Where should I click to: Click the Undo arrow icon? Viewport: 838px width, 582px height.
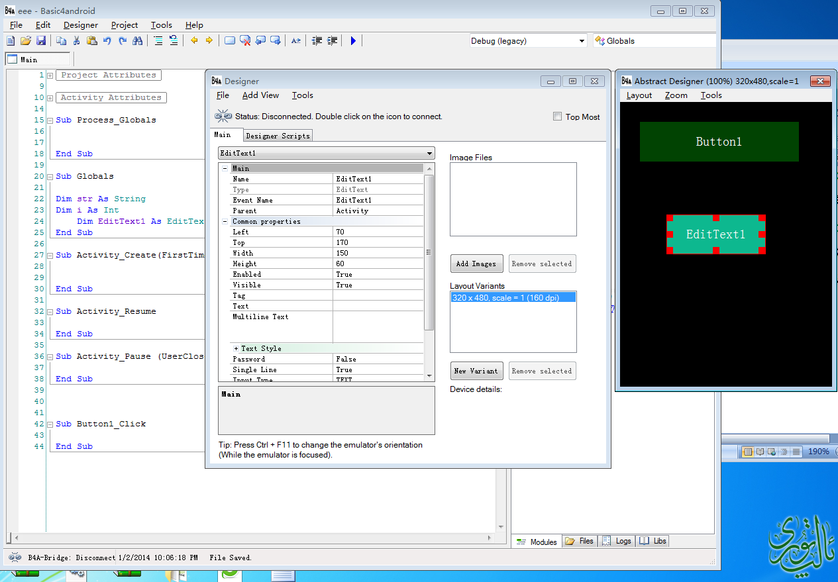pos(107,41)
